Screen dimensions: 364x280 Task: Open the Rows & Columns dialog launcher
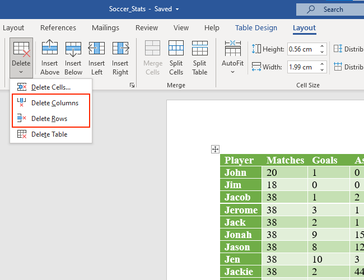point(132,86)
